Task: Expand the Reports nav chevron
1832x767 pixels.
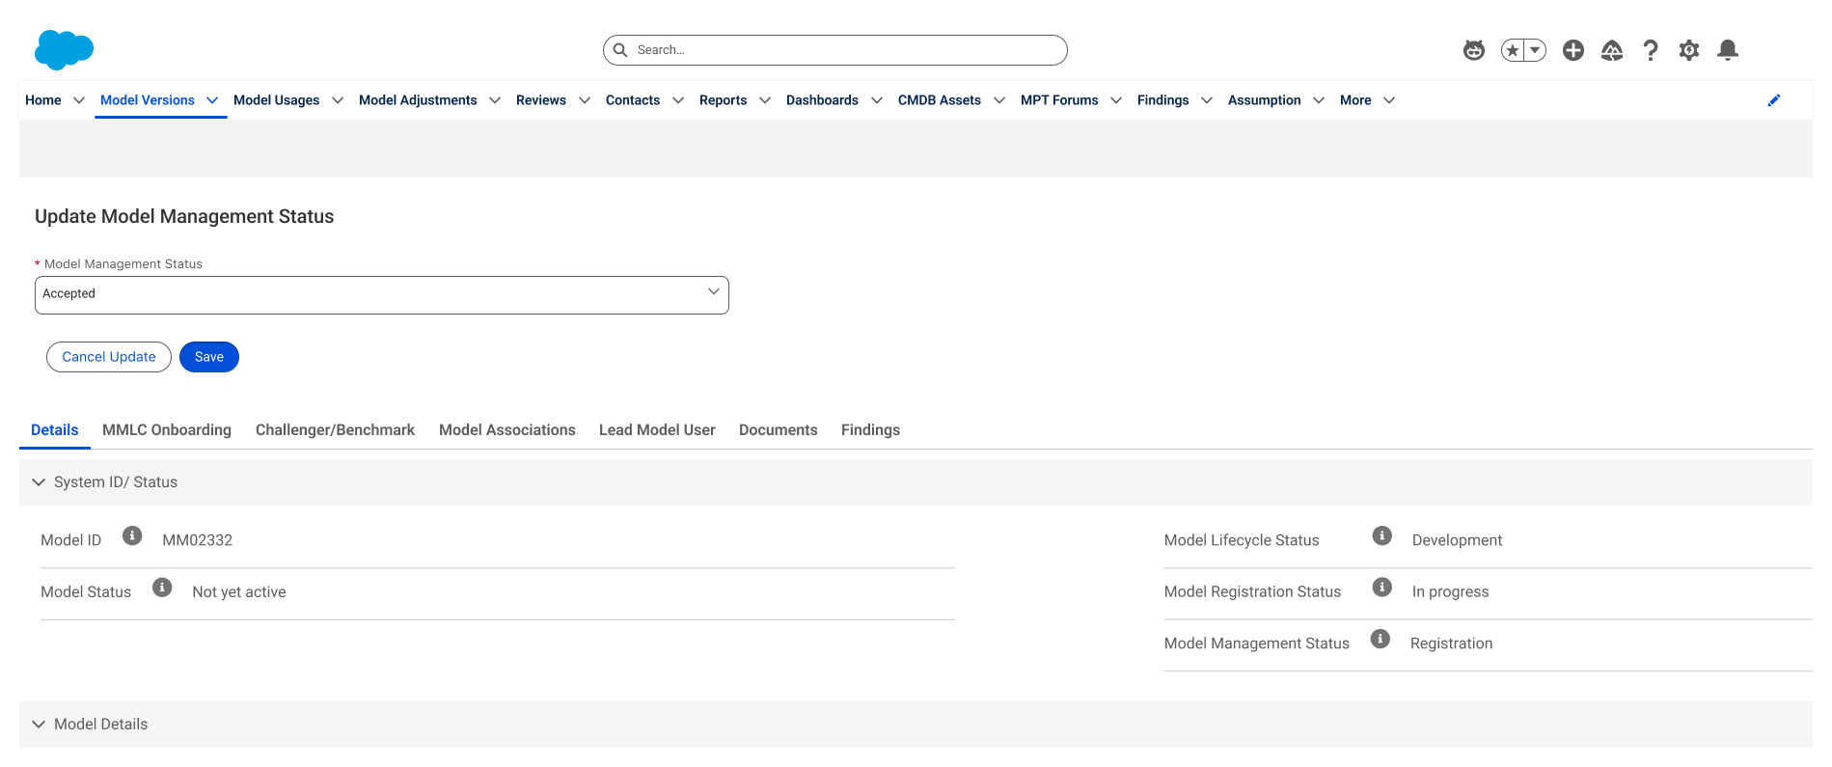Action: (x=765, y=100)
